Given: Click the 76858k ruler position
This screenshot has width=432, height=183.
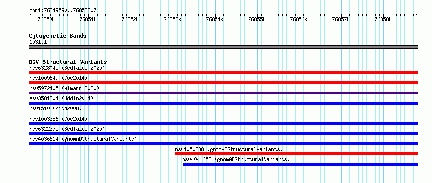Looking at the screenshot, I should [x=383, y=19].
